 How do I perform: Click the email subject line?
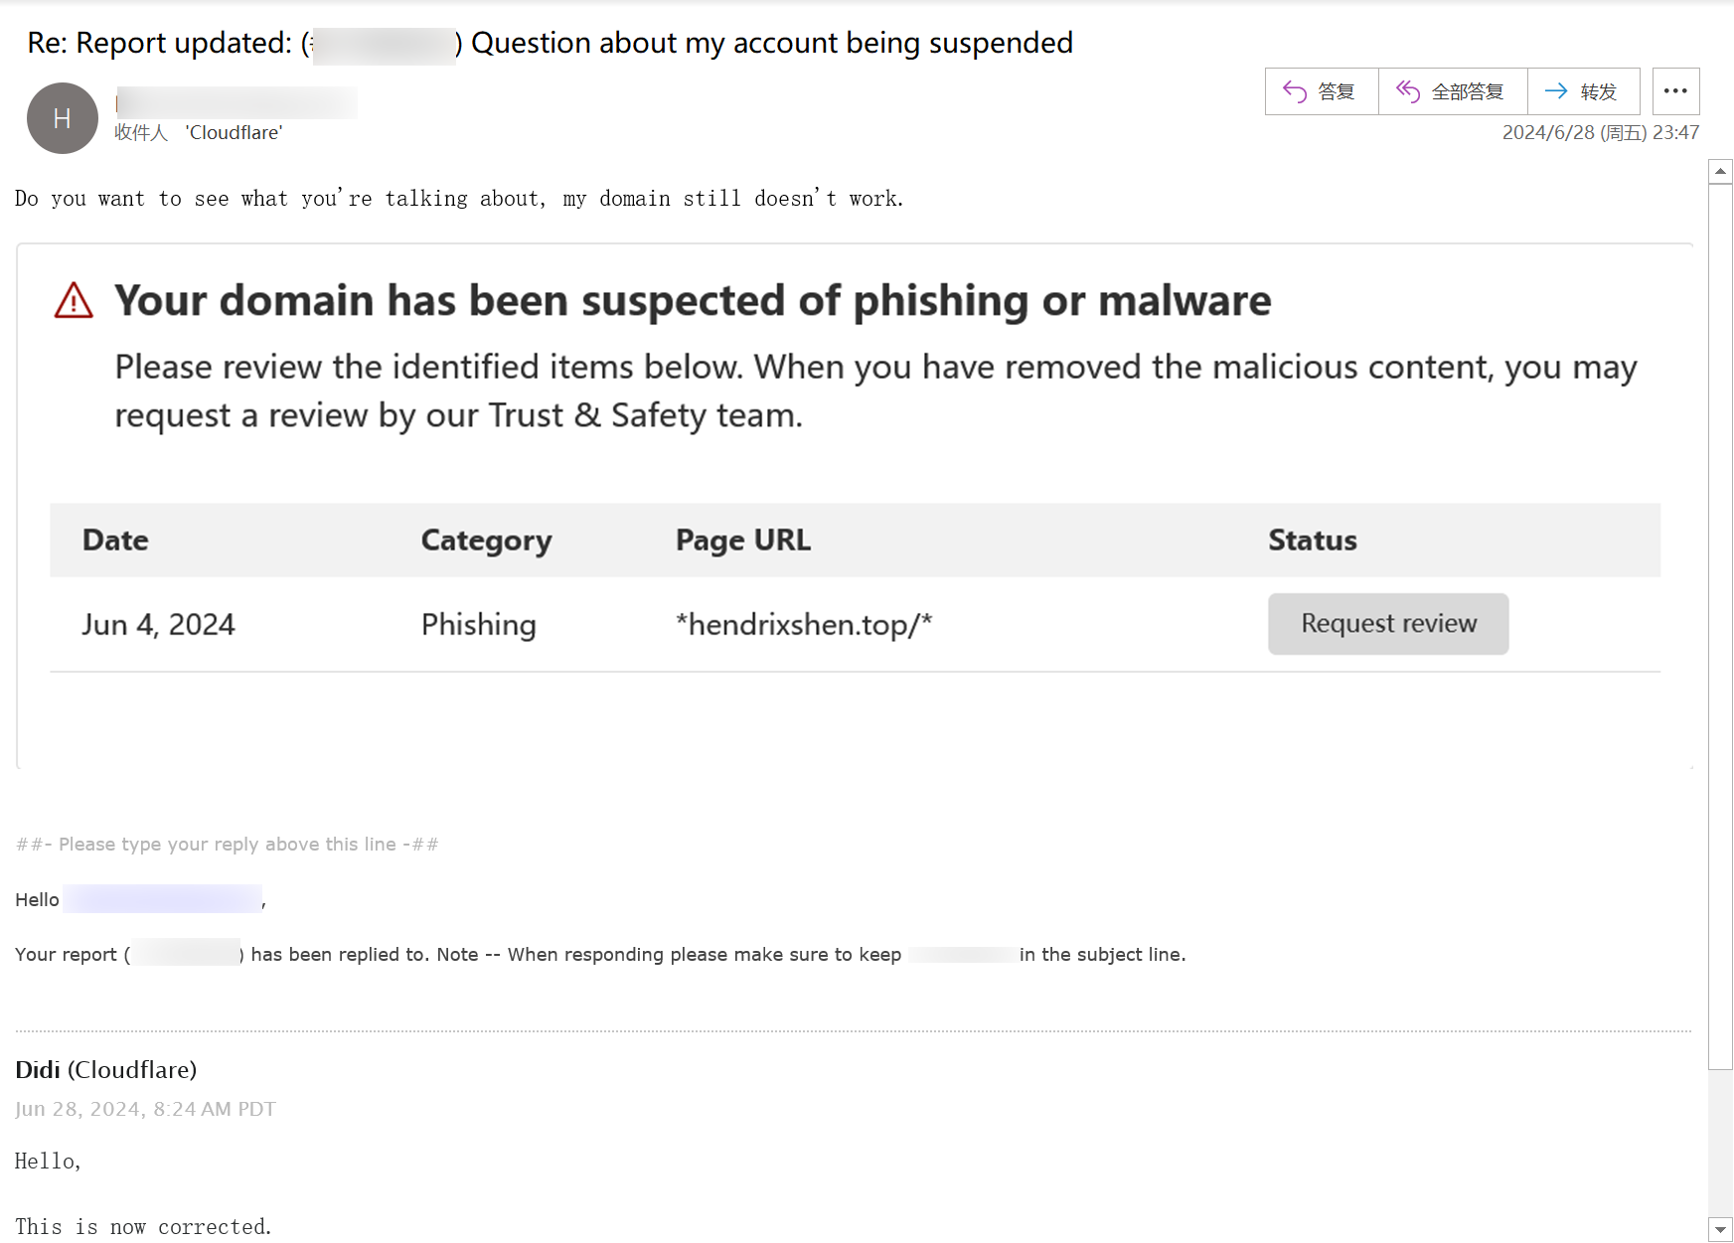550,43
